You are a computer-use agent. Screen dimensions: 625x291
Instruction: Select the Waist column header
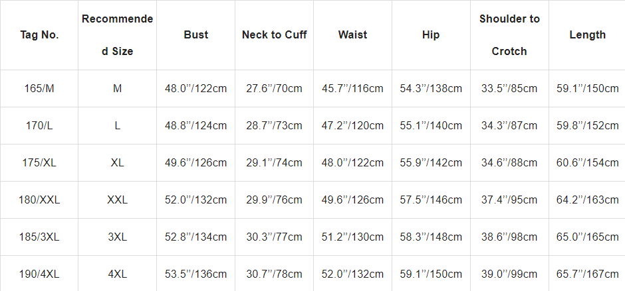click(x=352, y=35)
